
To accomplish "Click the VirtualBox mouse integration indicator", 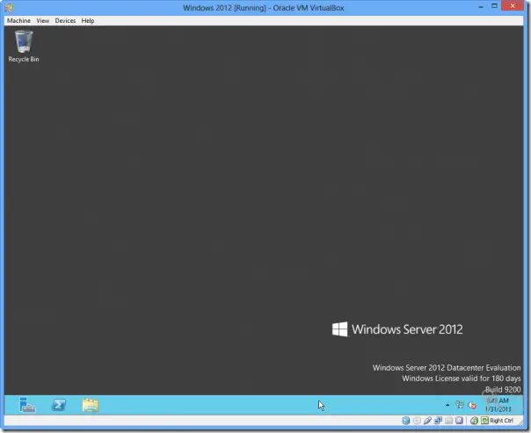I will [474, 421].
